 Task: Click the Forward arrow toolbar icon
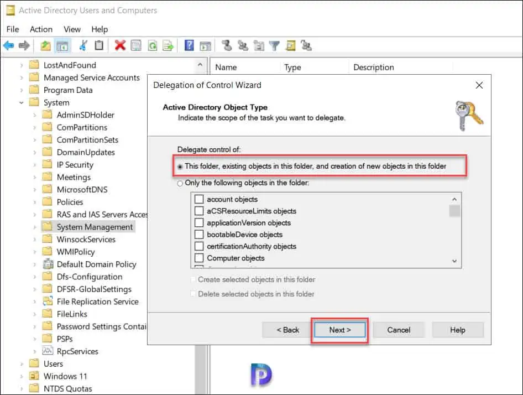tap(24, 45)
